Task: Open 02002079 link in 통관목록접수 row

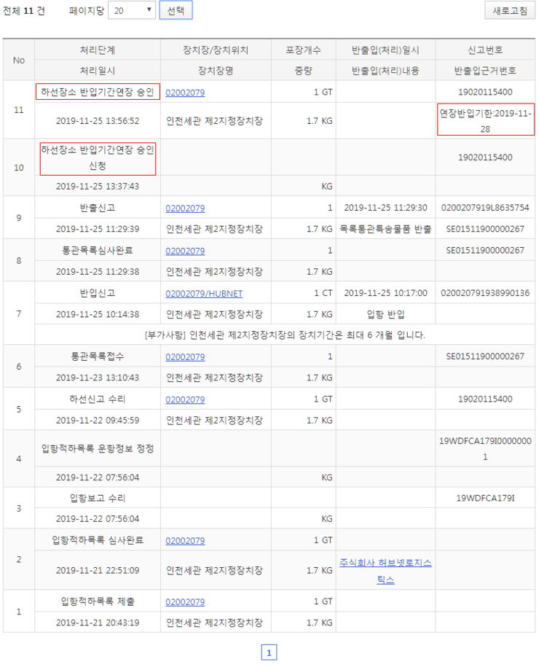Action: 185,357
